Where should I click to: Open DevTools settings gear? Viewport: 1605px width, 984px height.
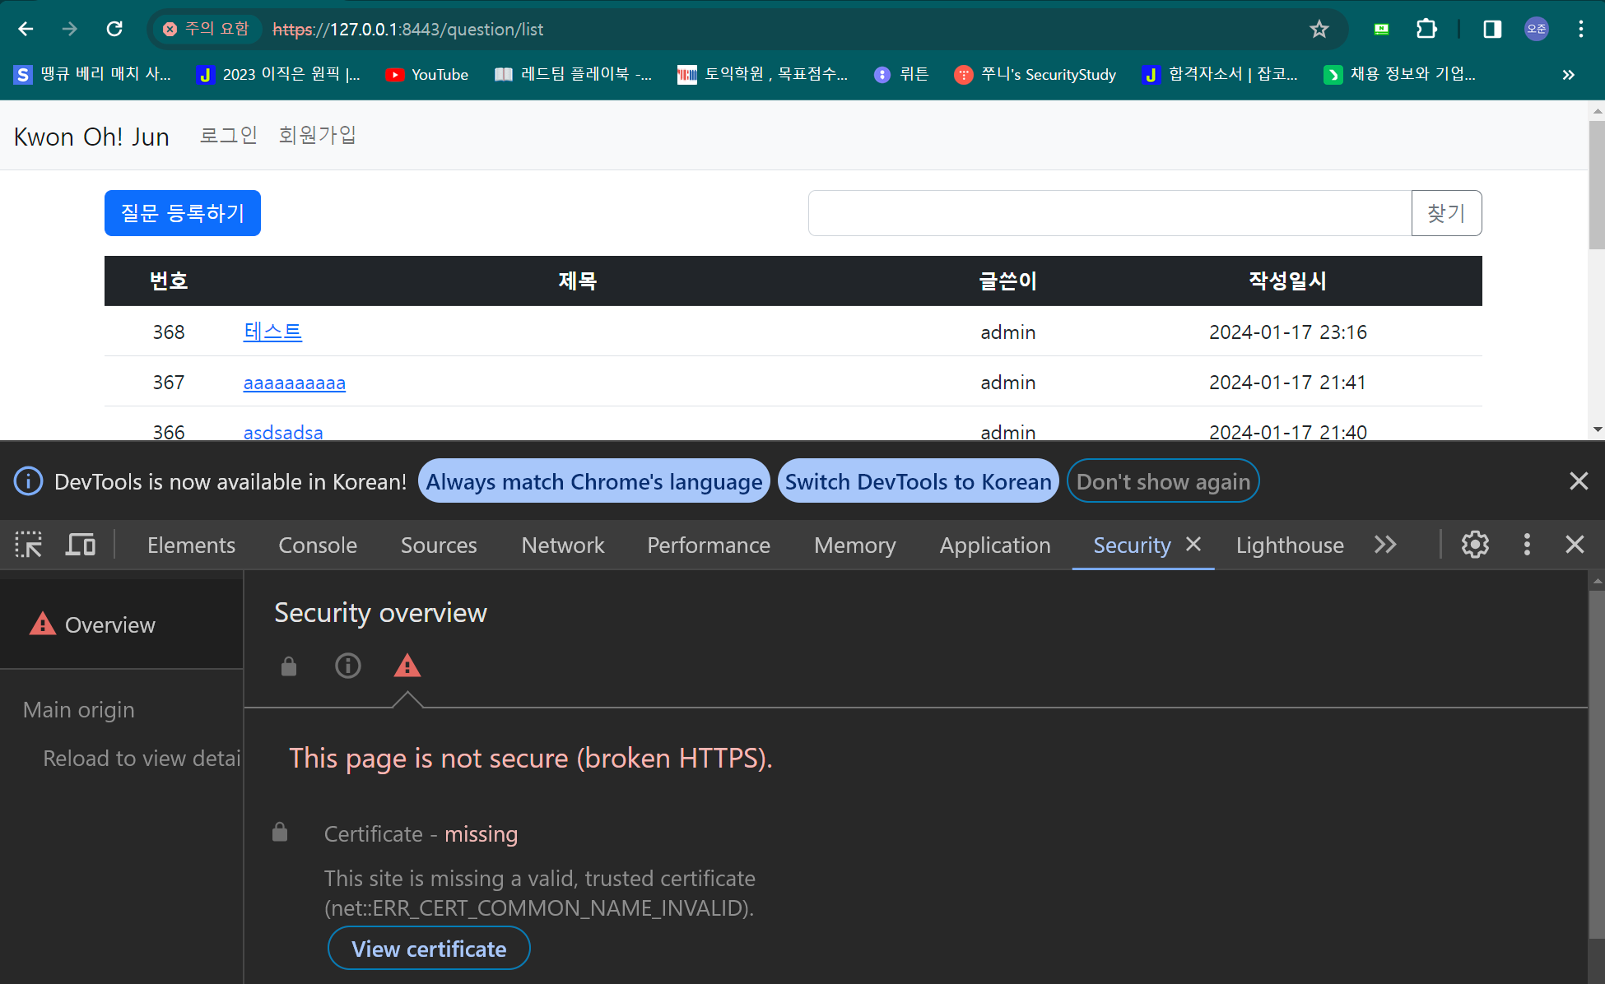pyautogui.click(x=1474, y=545)
